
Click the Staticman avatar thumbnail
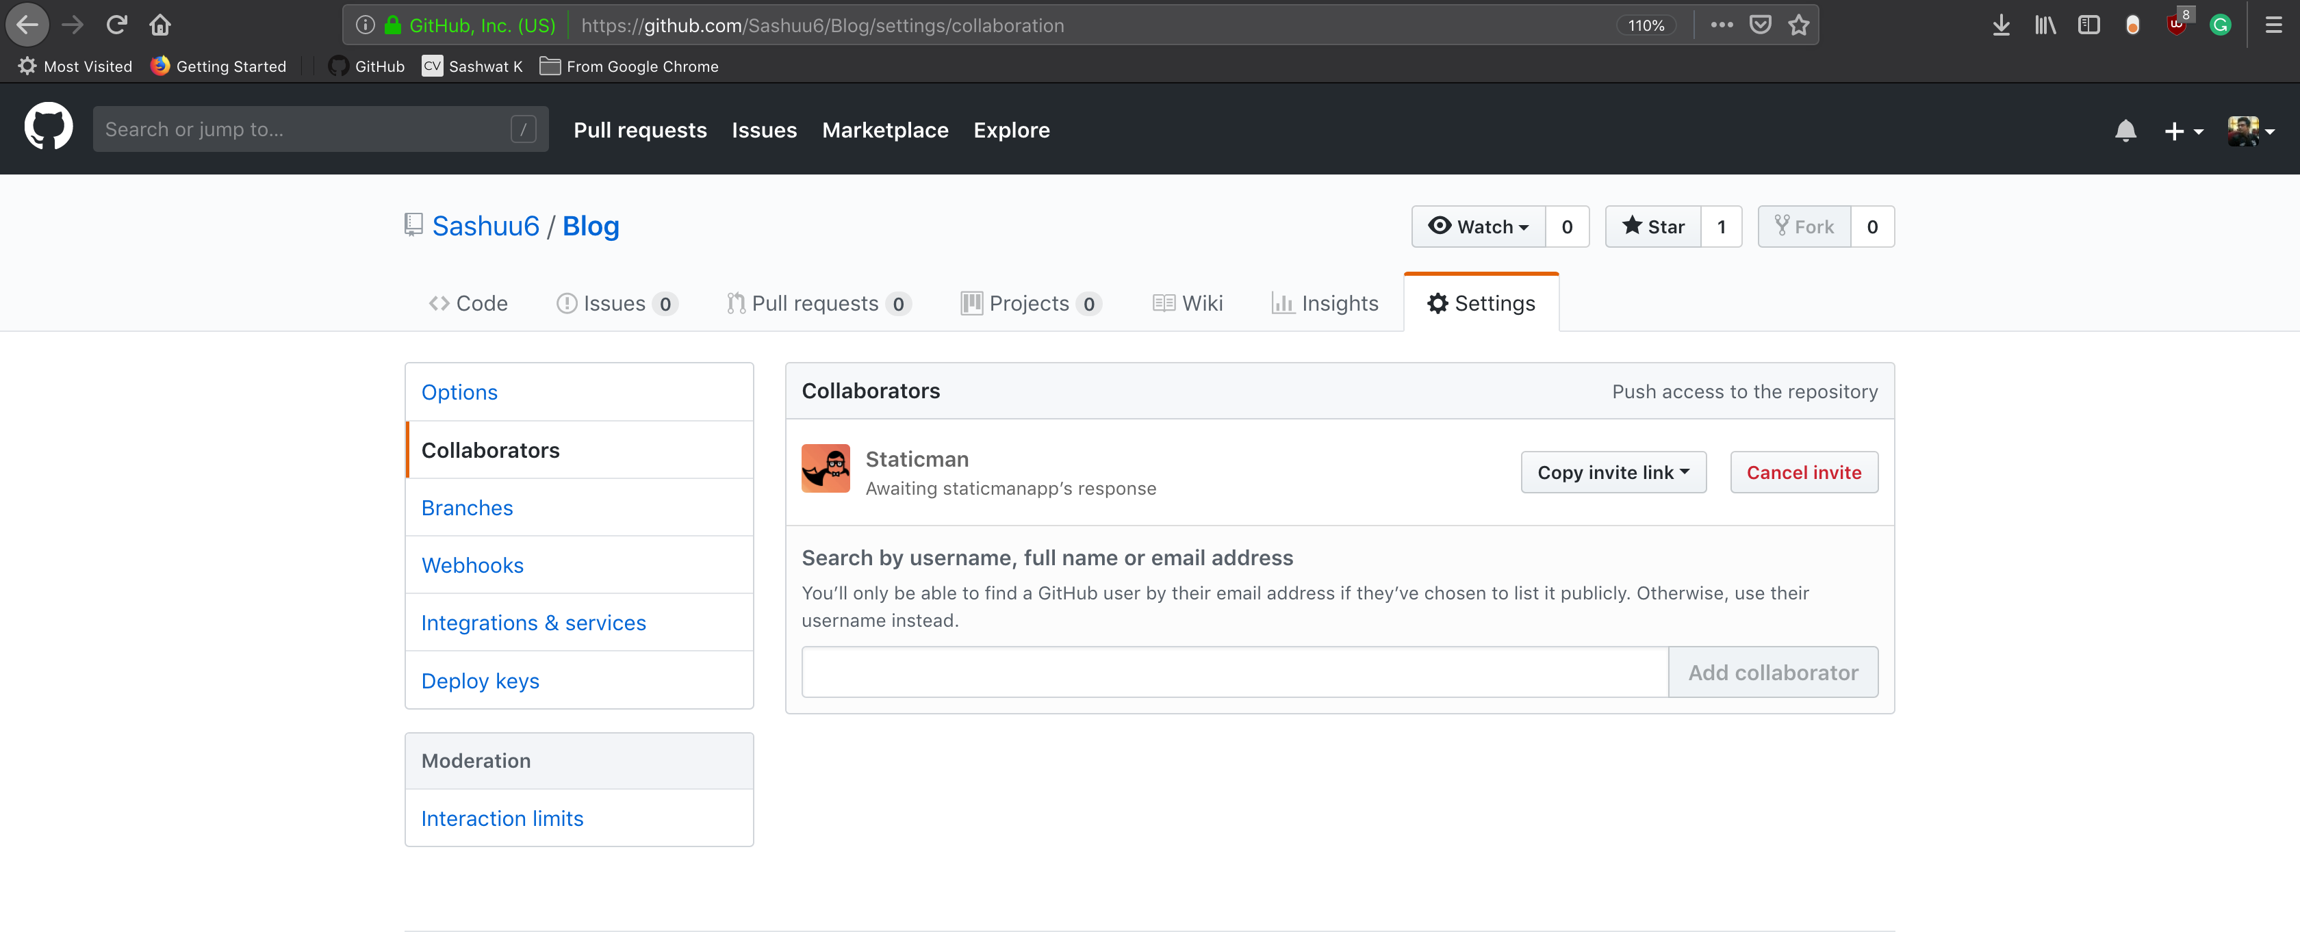pyautogui.click(x=825, y=469)
